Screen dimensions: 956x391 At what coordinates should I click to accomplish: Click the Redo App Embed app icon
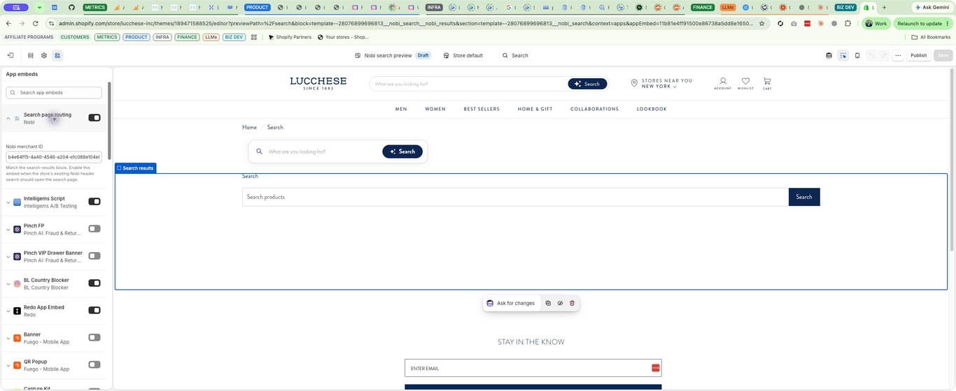pyautogui.click(x=17, y=311)
